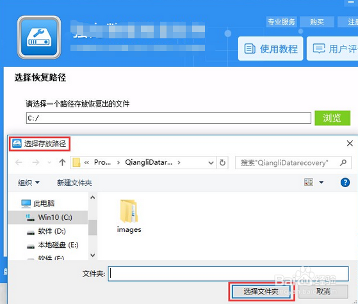Open address bar history dropdown
The image size is (358, 304).
pyautogui.click(x=211, y=163)
